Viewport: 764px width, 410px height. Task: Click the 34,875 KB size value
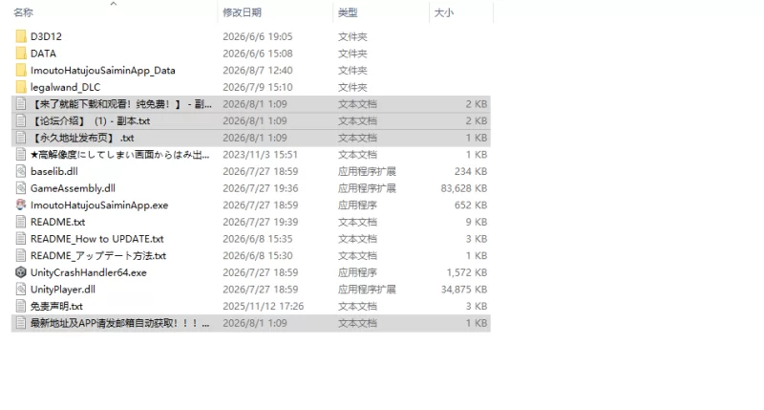[x=464, y=290]
